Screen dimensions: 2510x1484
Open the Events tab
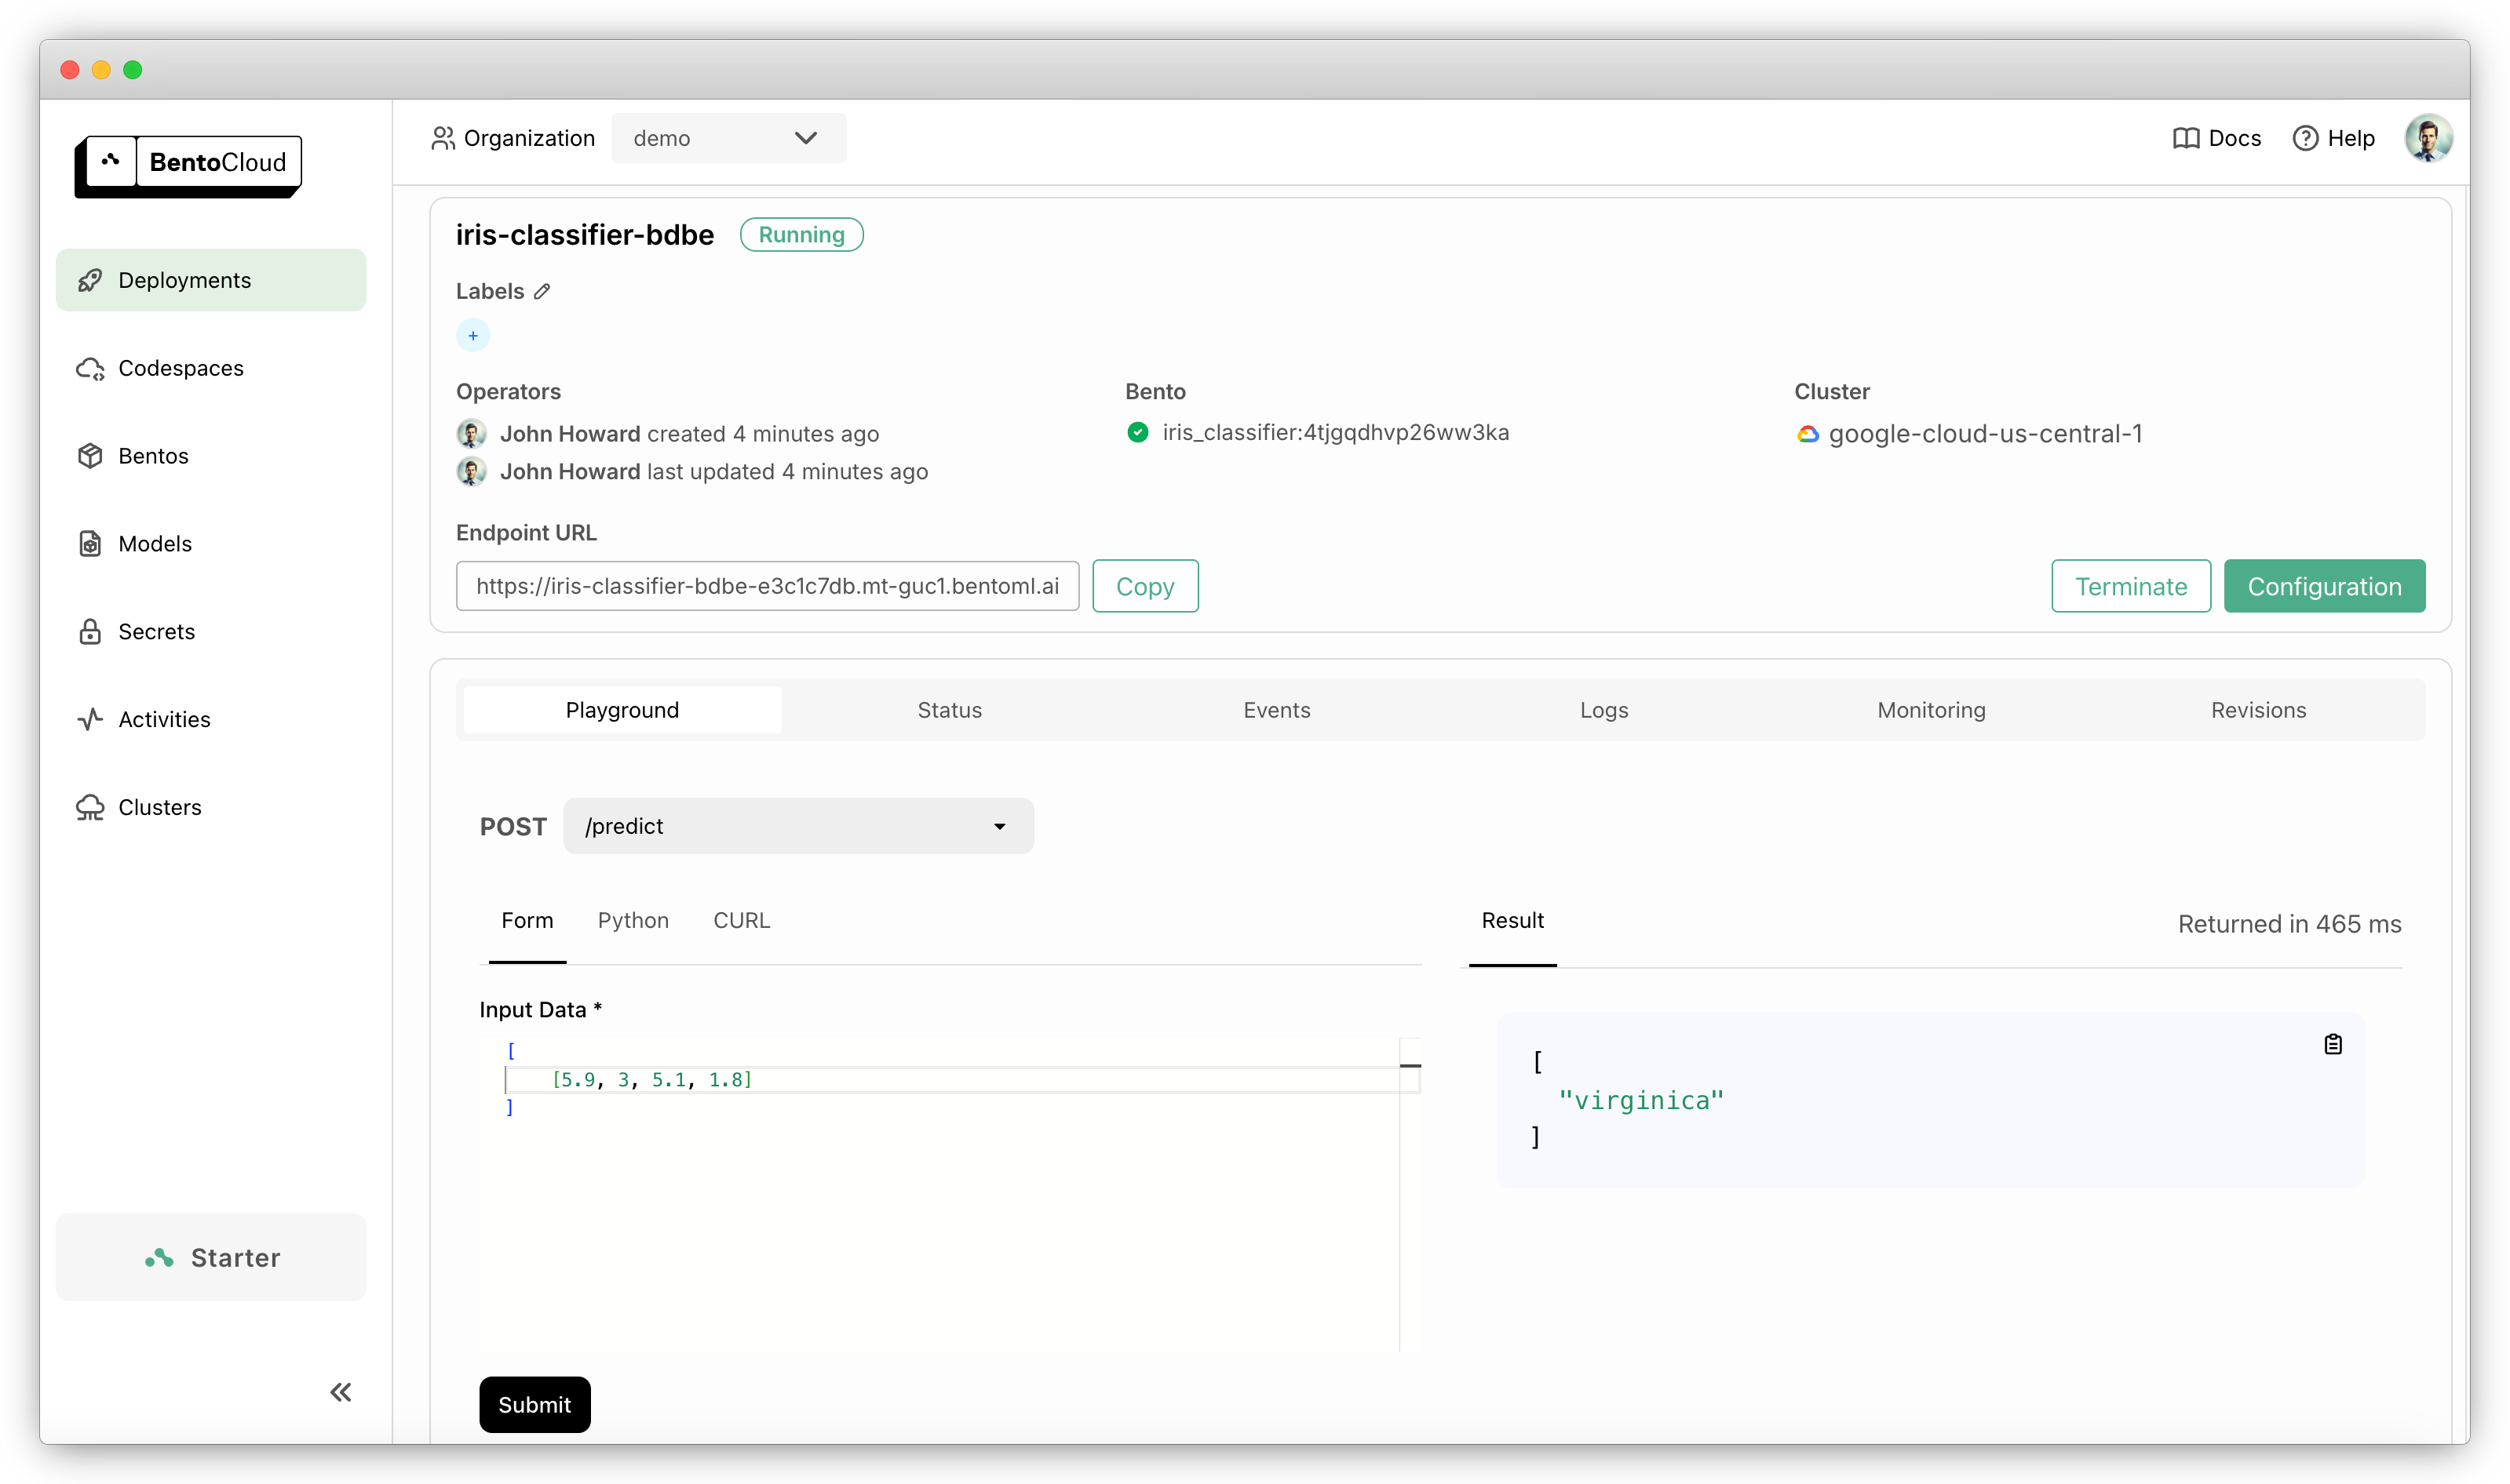[1276, 710]
